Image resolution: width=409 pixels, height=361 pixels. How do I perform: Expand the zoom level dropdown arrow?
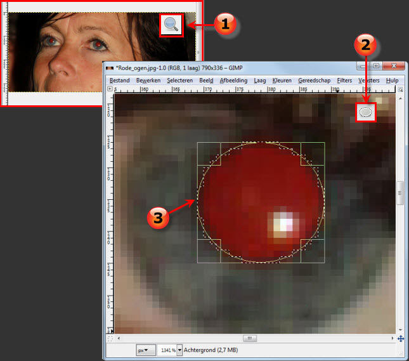point(179,350)
